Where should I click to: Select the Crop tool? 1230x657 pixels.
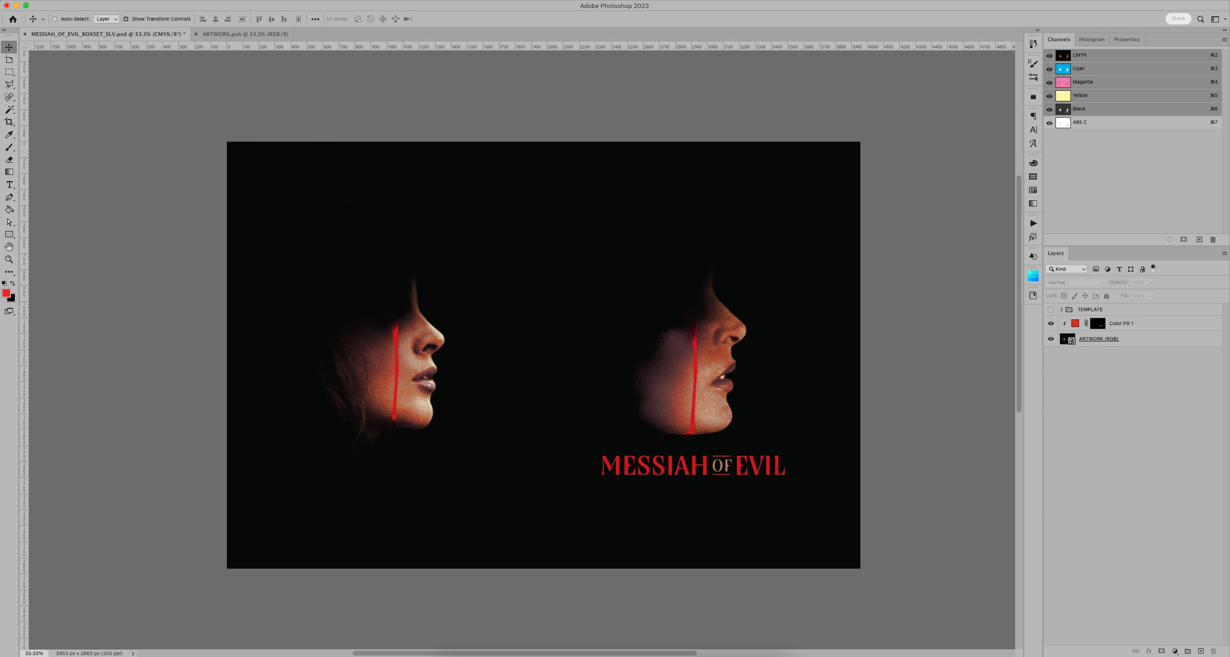coord(9,122)
